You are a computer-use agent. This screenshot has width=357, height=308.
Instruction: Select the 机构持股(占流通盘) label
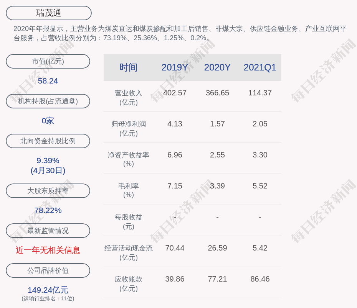click(48, 101)
